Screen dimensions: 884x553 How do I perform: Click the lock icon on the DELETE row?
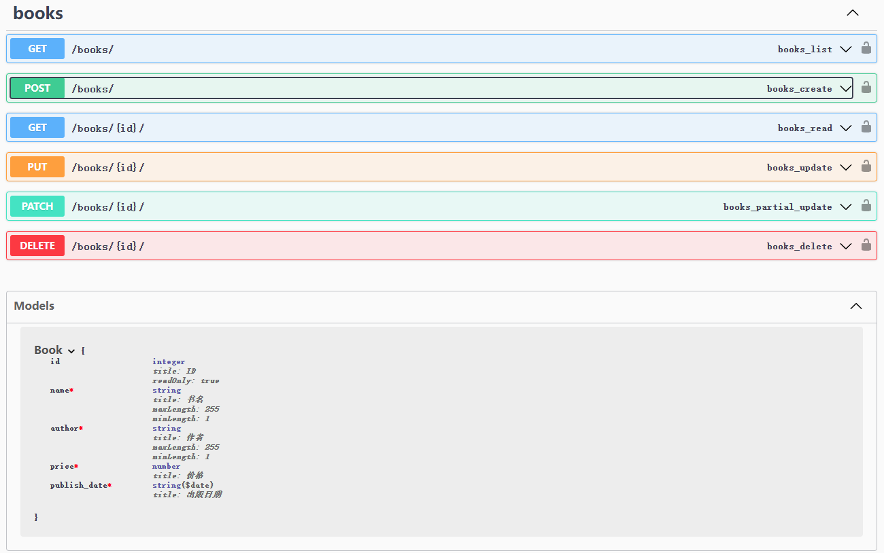click(x=866, y=245)
